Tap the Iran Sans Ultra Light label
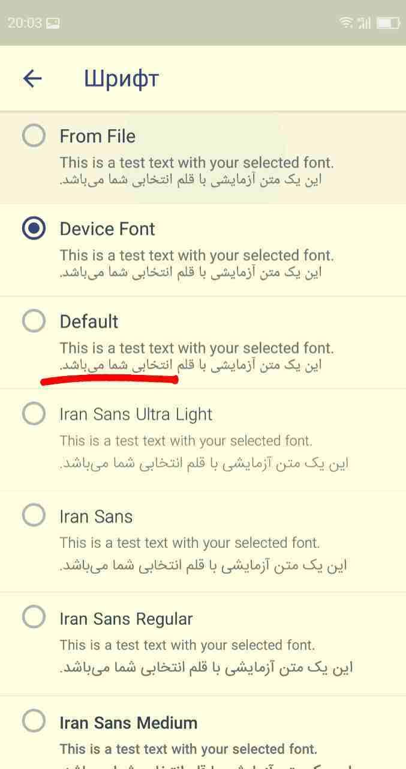 (136, 415)
